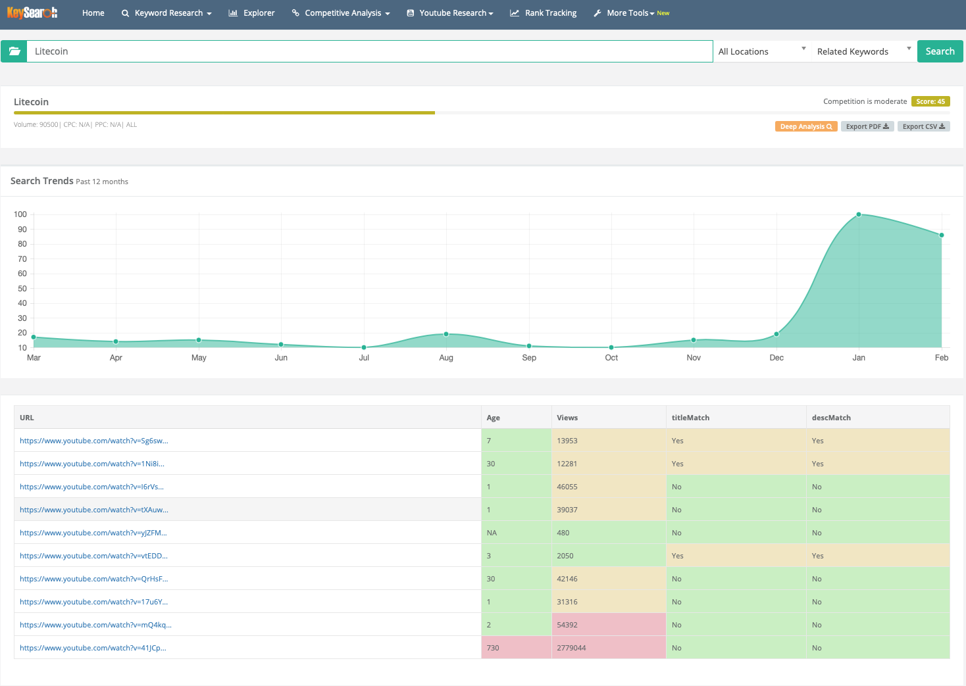The height and width of the screenshot is (686, 966).
Task: Open the YouTube link ending Sg6sw...
Action: (x=94, y=441)
